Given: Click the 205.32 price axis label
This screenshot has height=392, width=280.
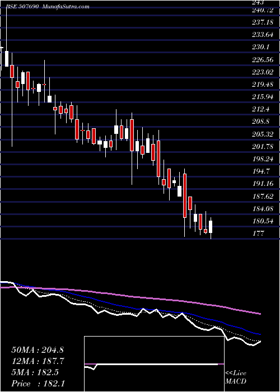Looking at the screenshot, I should 262,134.
